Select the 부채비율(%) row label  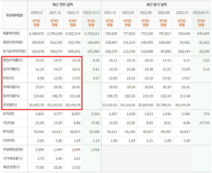11,87
